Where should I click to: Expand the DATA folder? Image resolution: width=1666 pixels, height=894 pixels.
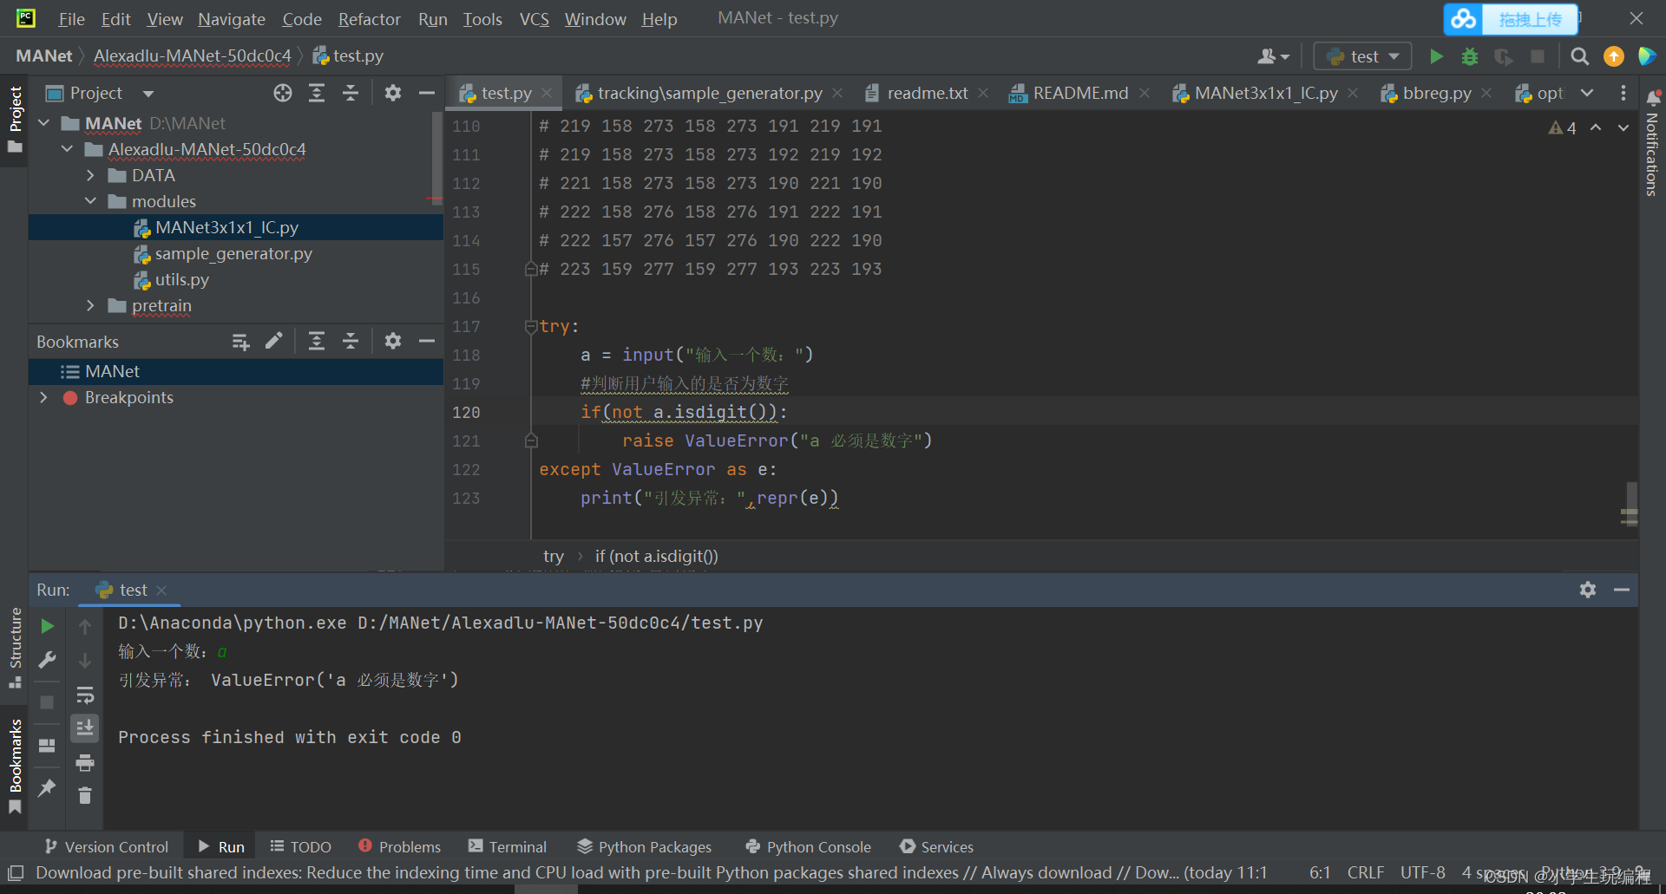(90, 175)
